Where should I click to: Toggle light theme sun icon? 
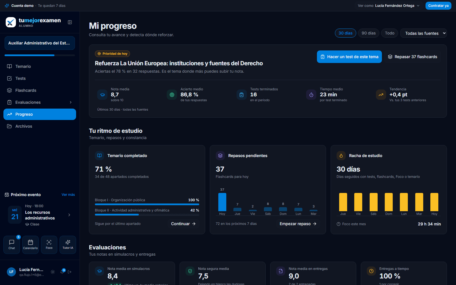click(x=53, y=272)
